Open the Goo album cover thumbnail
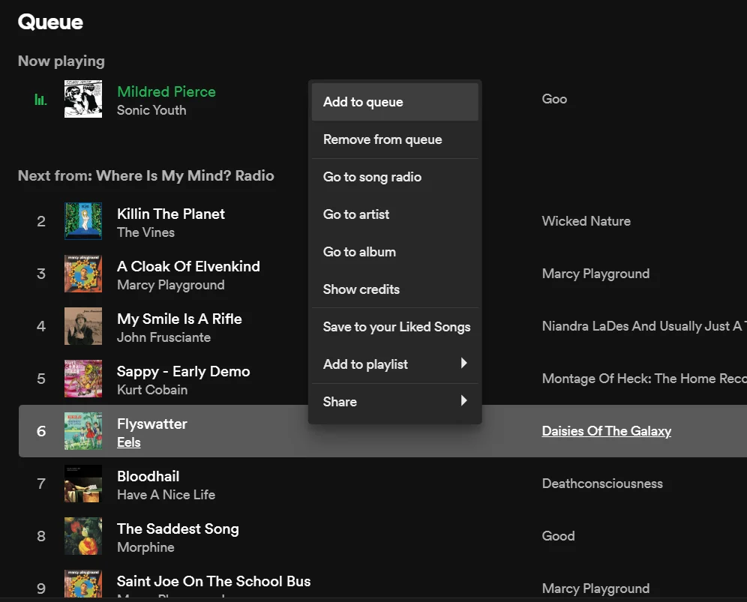The height and width of the screenshot is (602, 747). [x=83, y=99]
